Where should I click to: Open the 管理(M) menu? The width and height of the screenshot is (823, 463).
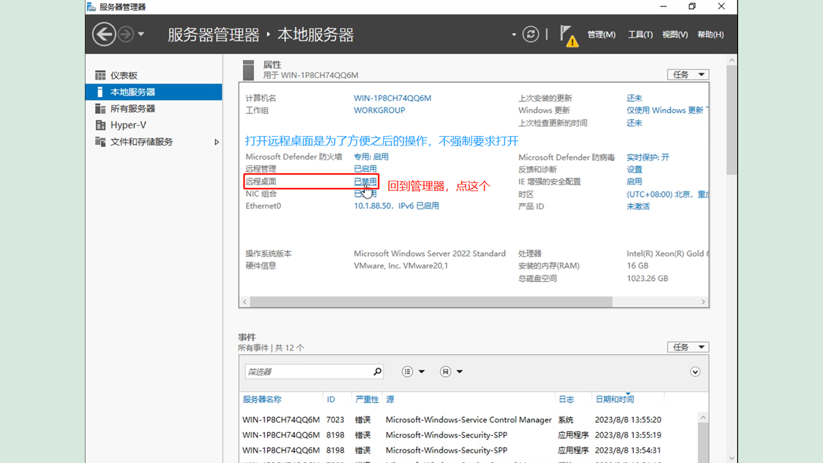pos(601,35)
